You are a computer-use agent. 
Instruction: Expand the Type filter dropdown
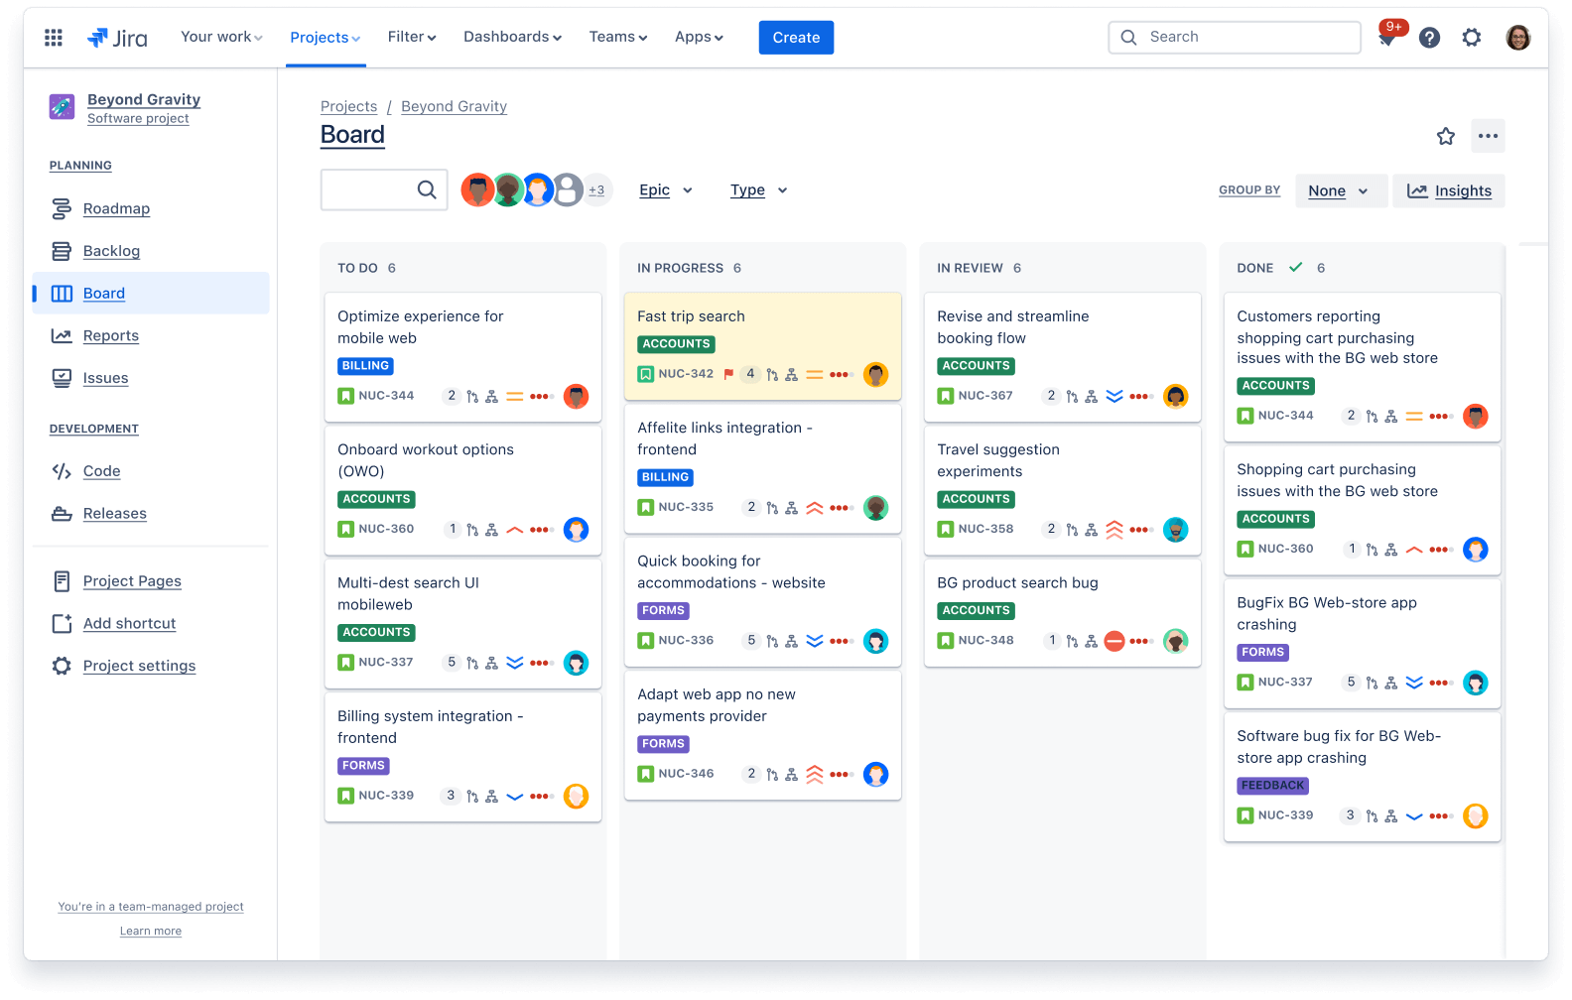(x=759, y=190)
